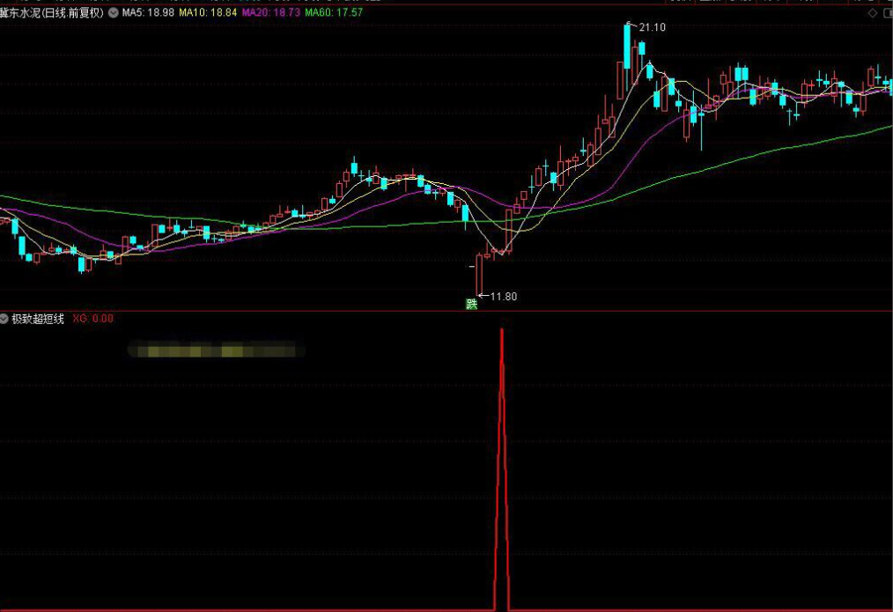Expand the dropdown arrow beside 冀东水泥 title

coord(113,13)
